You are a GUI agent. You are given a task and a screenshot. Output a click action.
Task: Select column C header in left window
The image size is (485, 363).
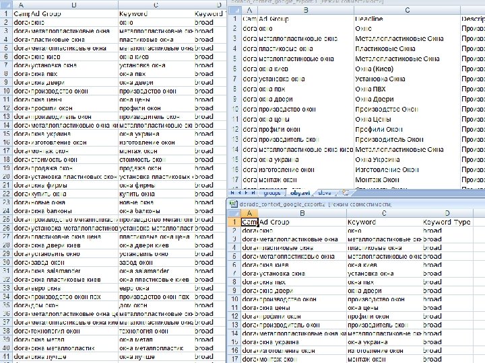(x=156, y=5)
